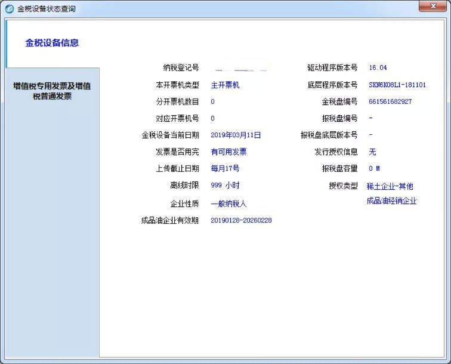The width and height of the screenshot is (451, 364).
Task: Select the device date 2019年03月11日
Action: point(236,135)
